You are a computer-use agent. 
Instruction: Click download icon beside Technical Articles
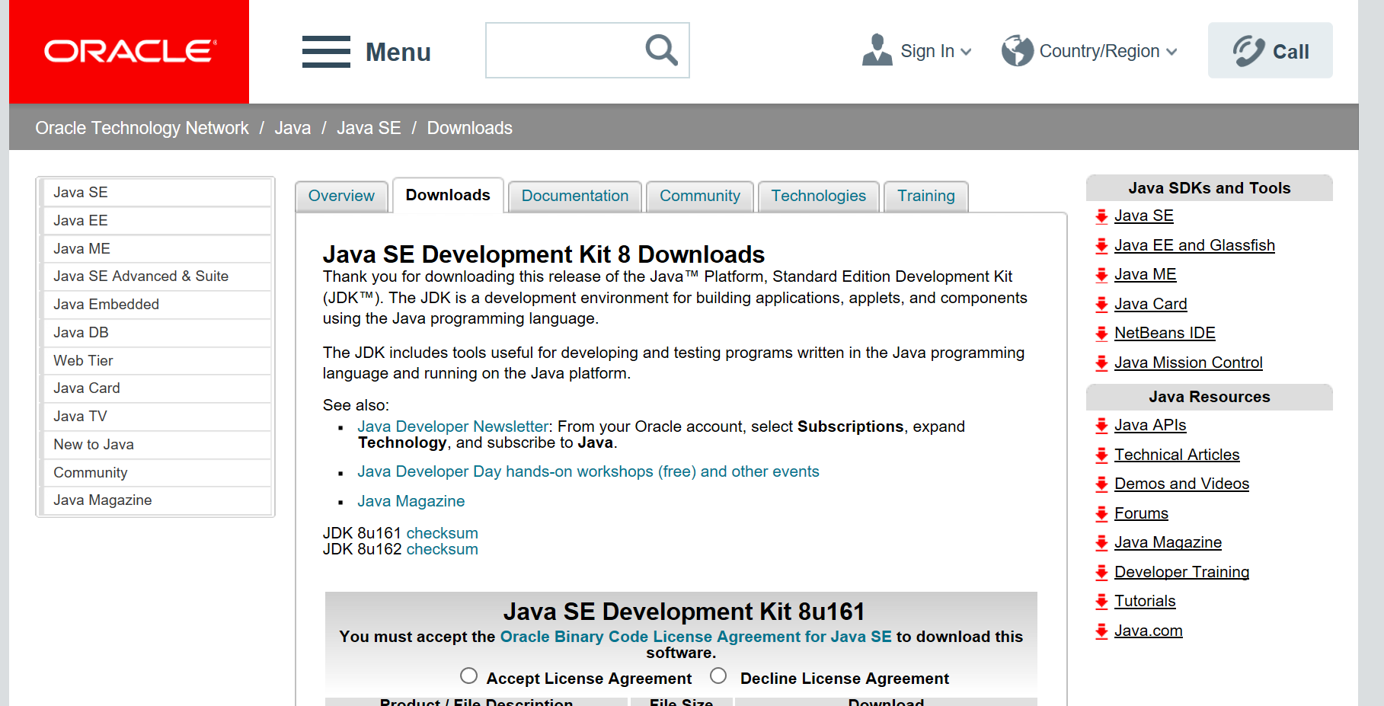point(1101,455)
